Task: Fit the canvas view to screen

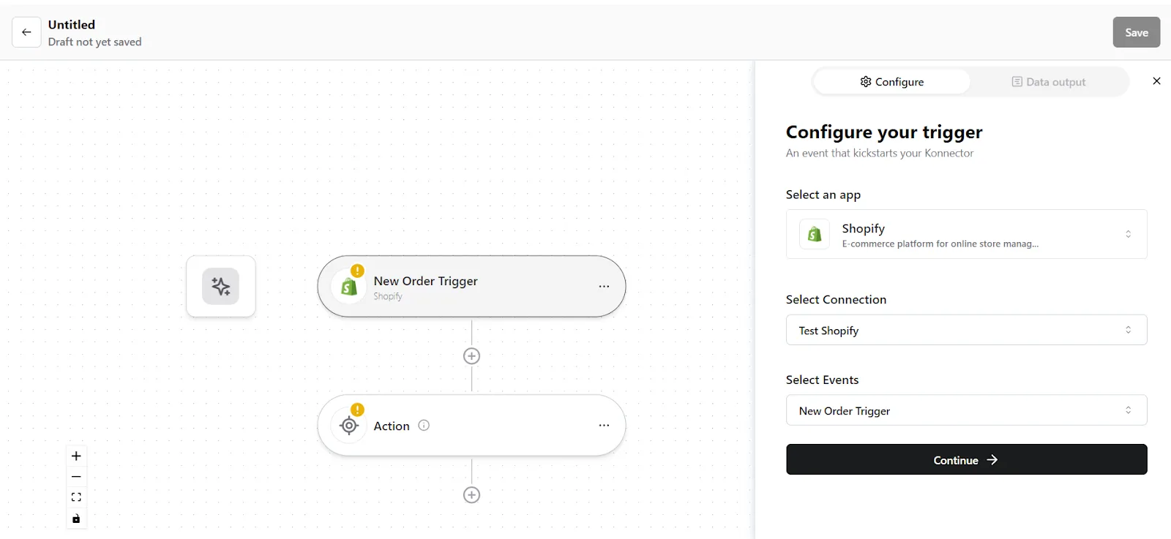Action: click(x=76, y=497)
